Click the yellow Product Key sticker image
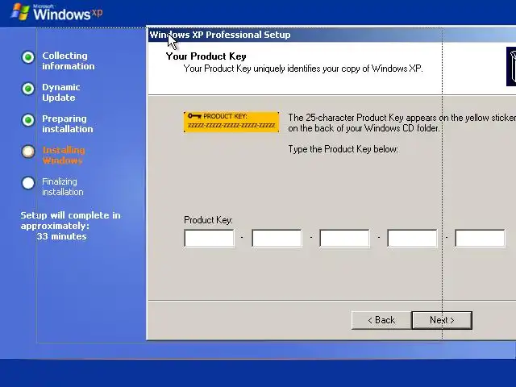The height and width of the screenshot is (387, 516). 231,122
